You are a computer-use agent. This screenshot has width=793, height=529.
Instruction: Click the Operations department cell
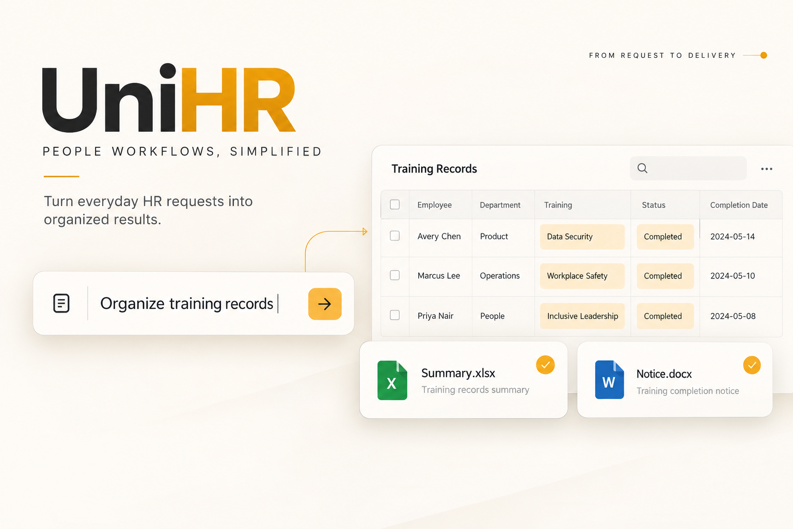click(x=500, y=276)
